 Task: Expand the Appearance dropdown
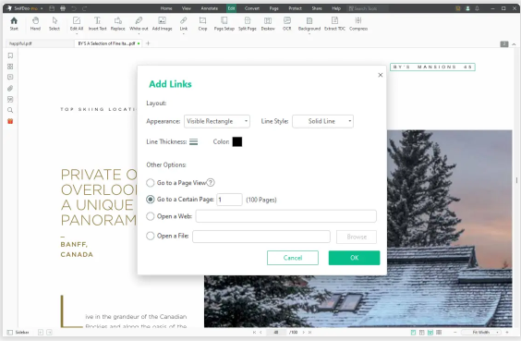pos(217,121)
